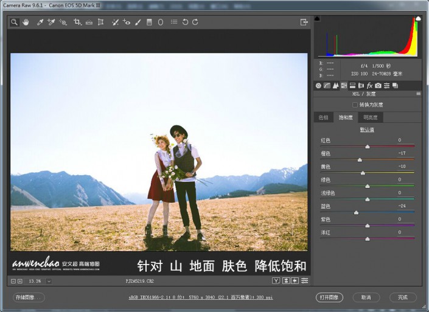The width and height of the screenshot is (429, 312).
Task: Open the Snapshots panel icon
Action: 395,86
